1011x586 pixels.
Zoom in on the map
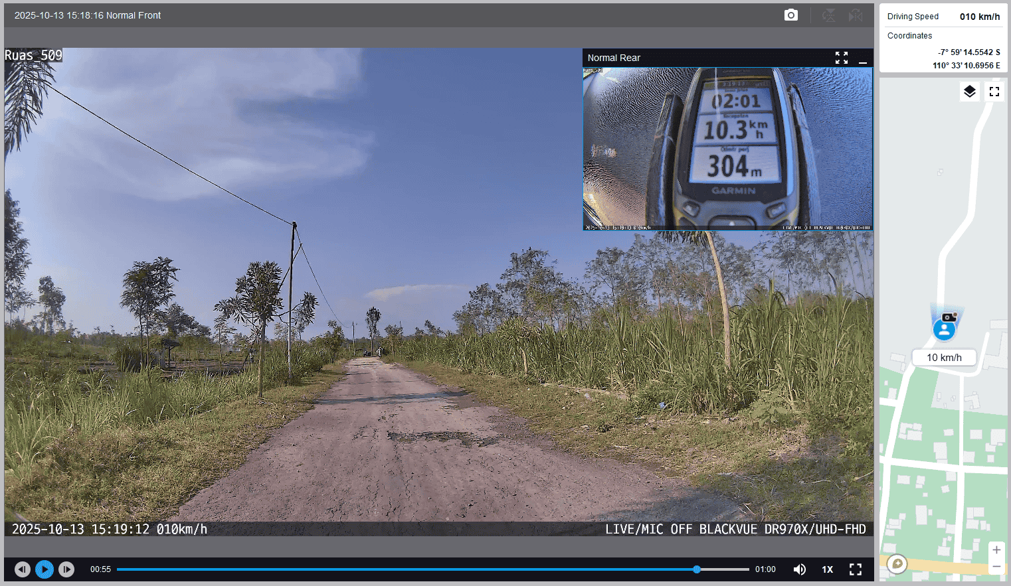tap(996, 549)
